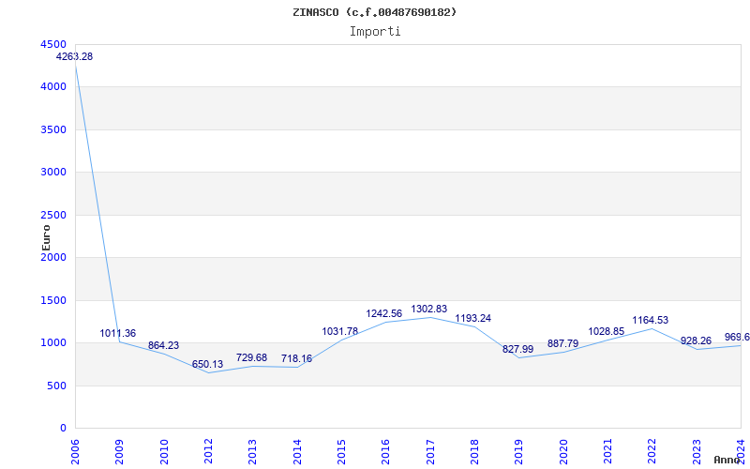Click the data label 718.16
The height and width of the screenshot is (469, 750).
pyautogui.click(x=296, y=358)
